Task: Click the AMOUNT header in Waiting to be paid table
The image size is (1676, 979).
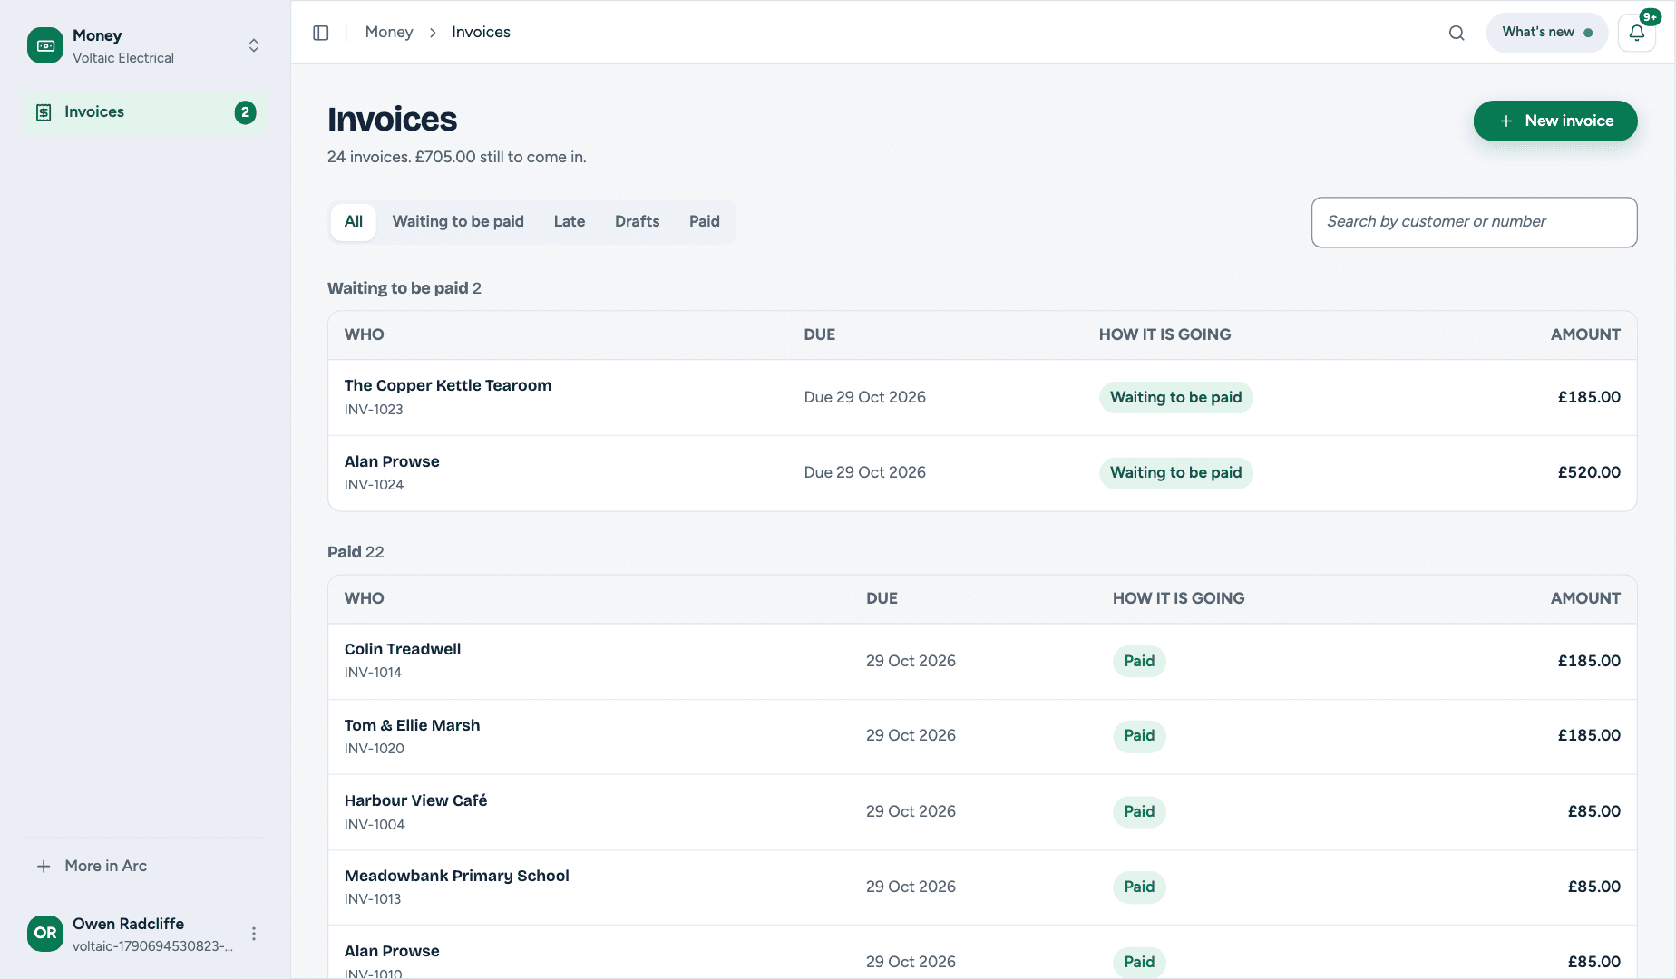Action: point(1585,335)
